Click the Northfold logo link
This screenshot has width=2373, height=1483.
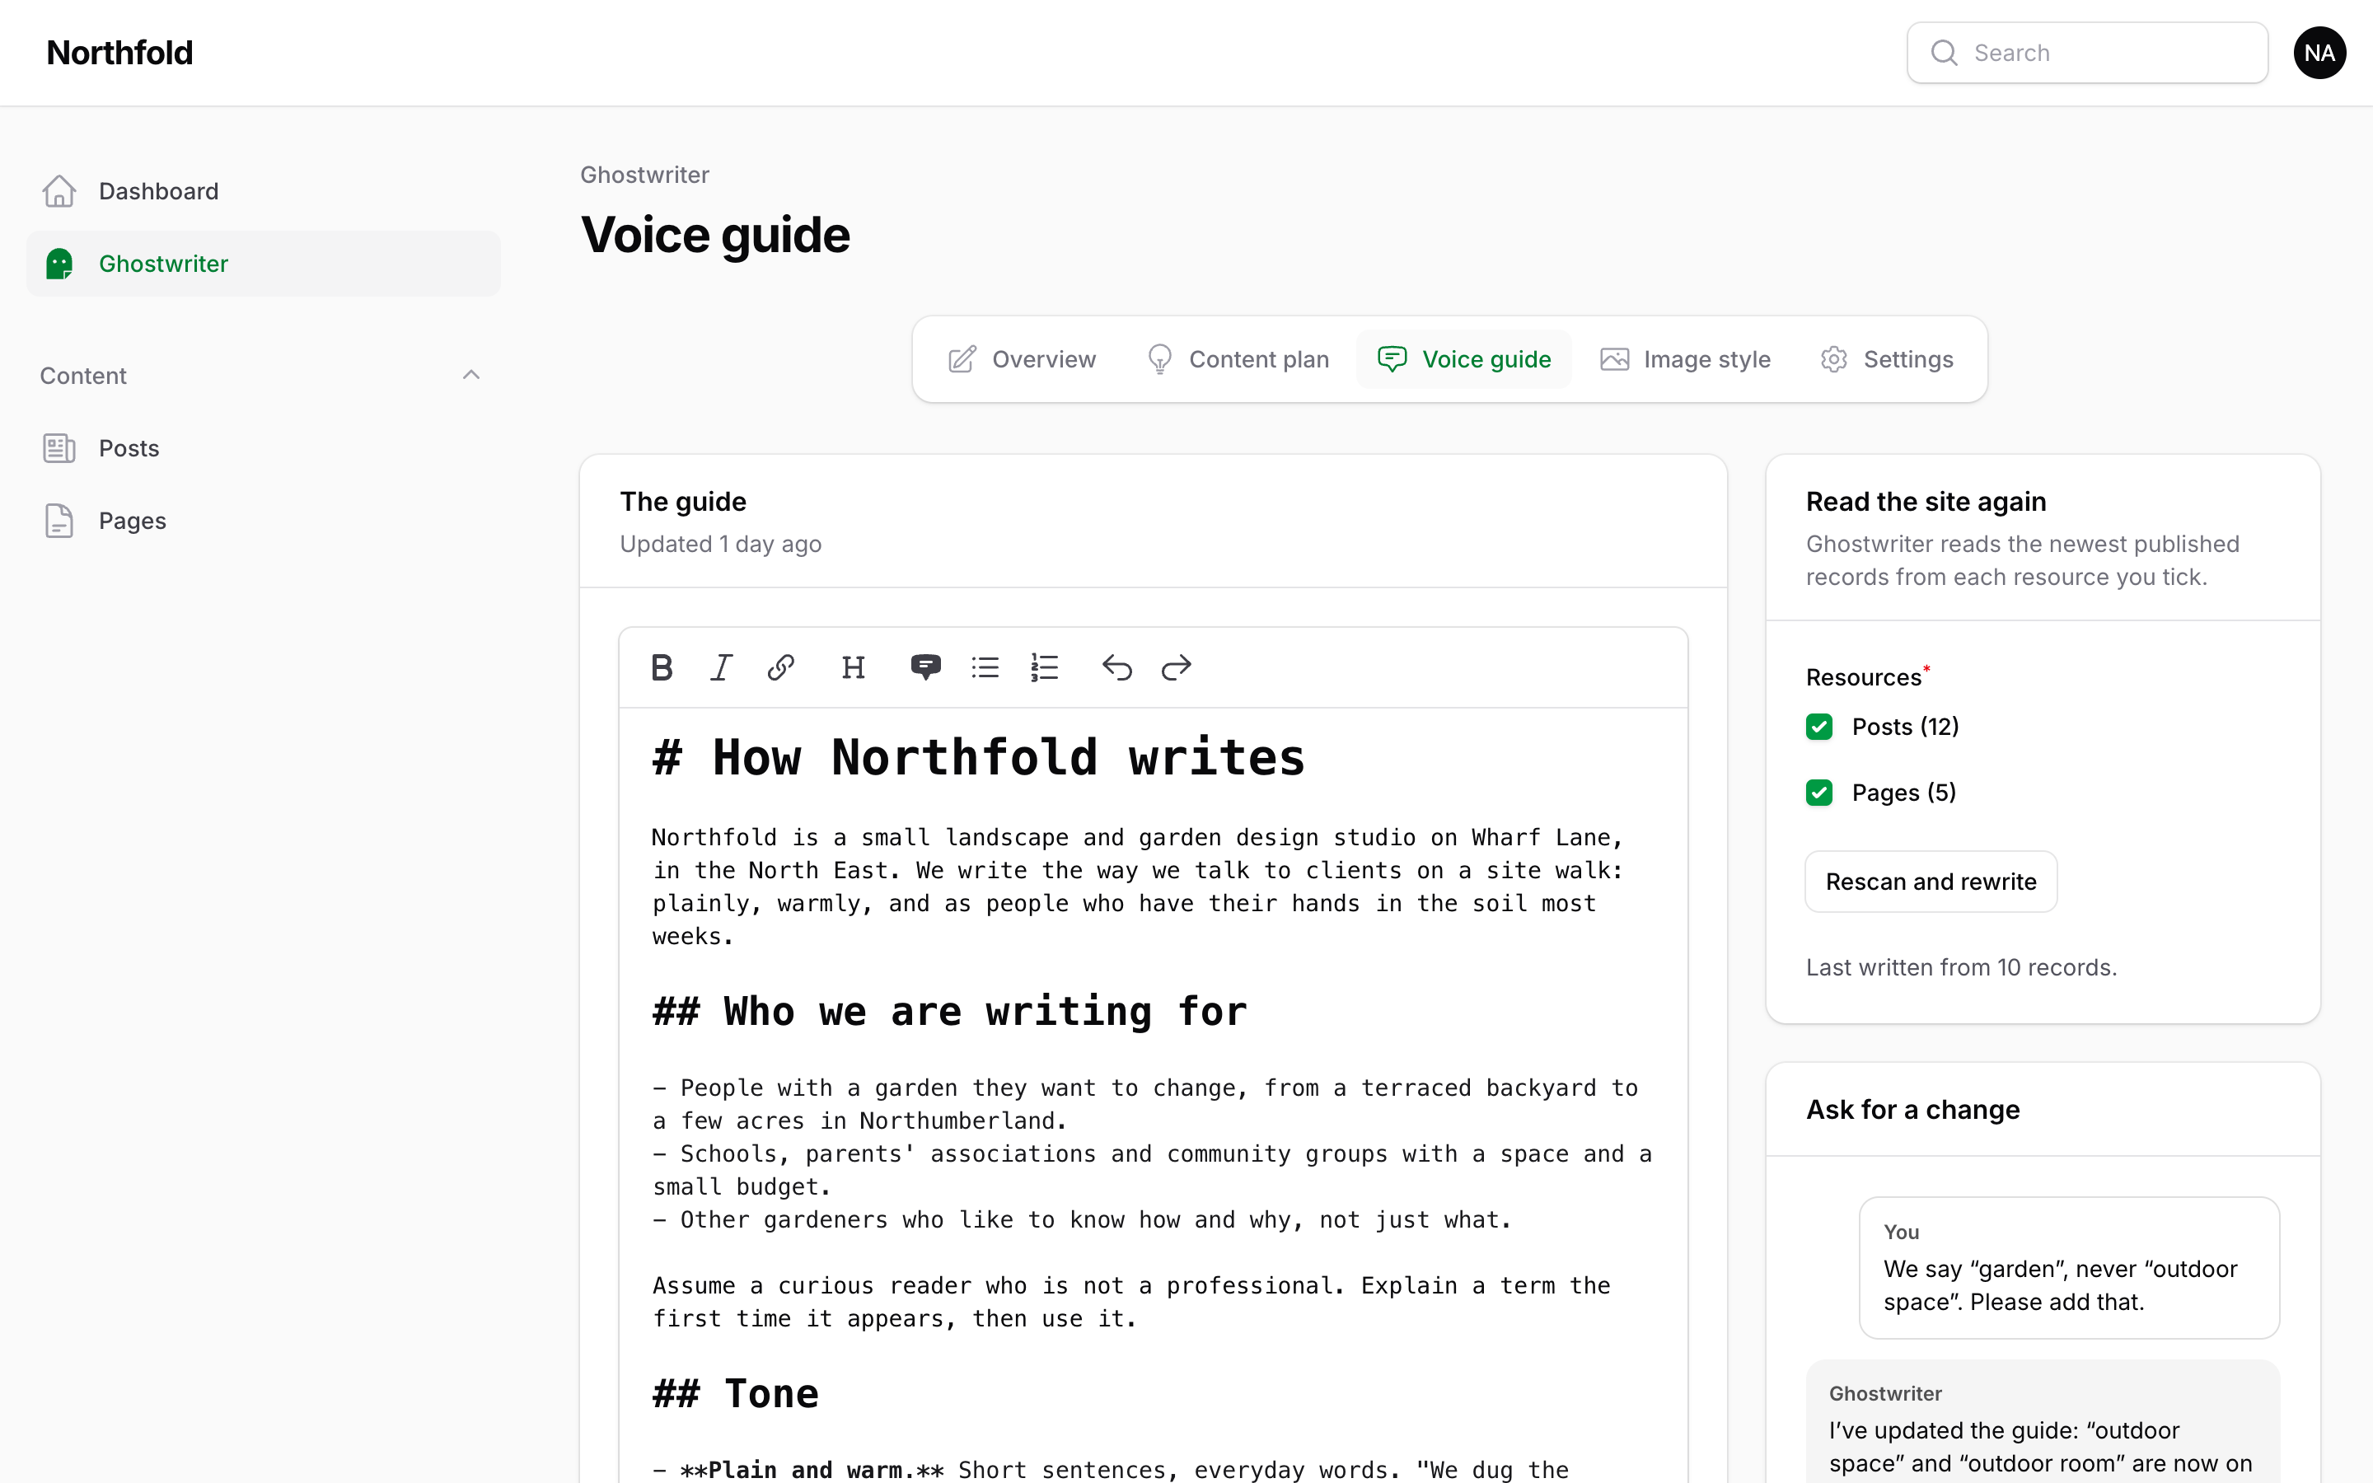click(119, 53)
